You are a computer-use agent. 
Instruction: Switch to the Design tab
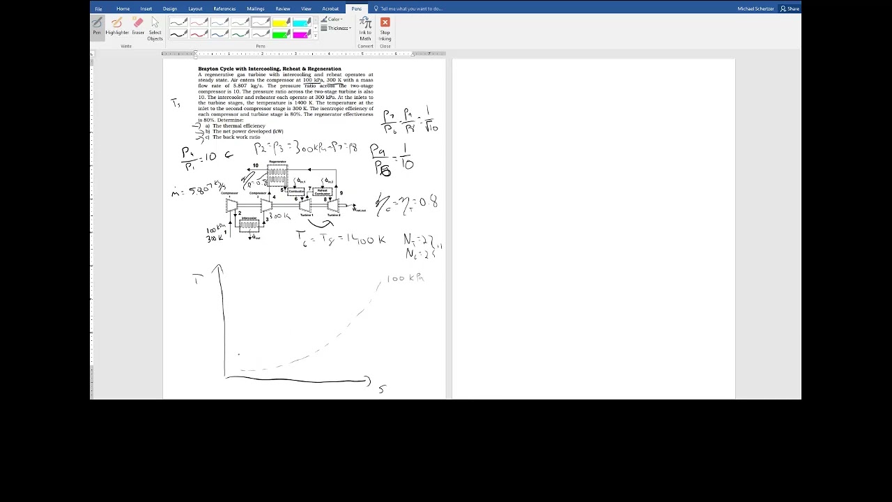coord(170,9)
